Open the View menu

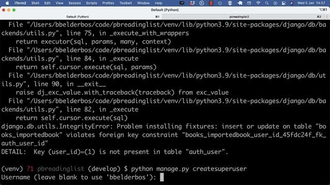[59, 3]
